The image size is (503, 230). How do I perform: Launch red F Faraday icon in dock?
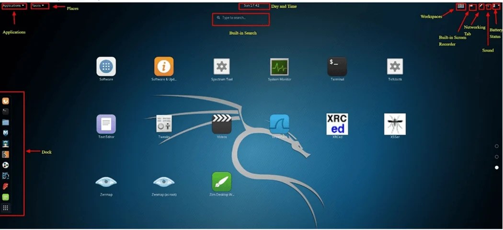(x=5, y=186)
